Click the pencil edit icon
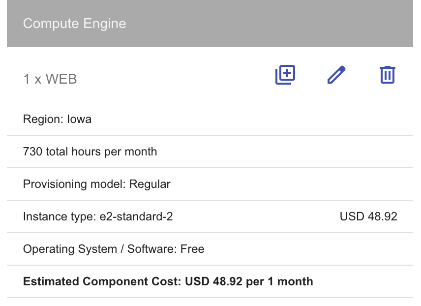 (336, 75)
